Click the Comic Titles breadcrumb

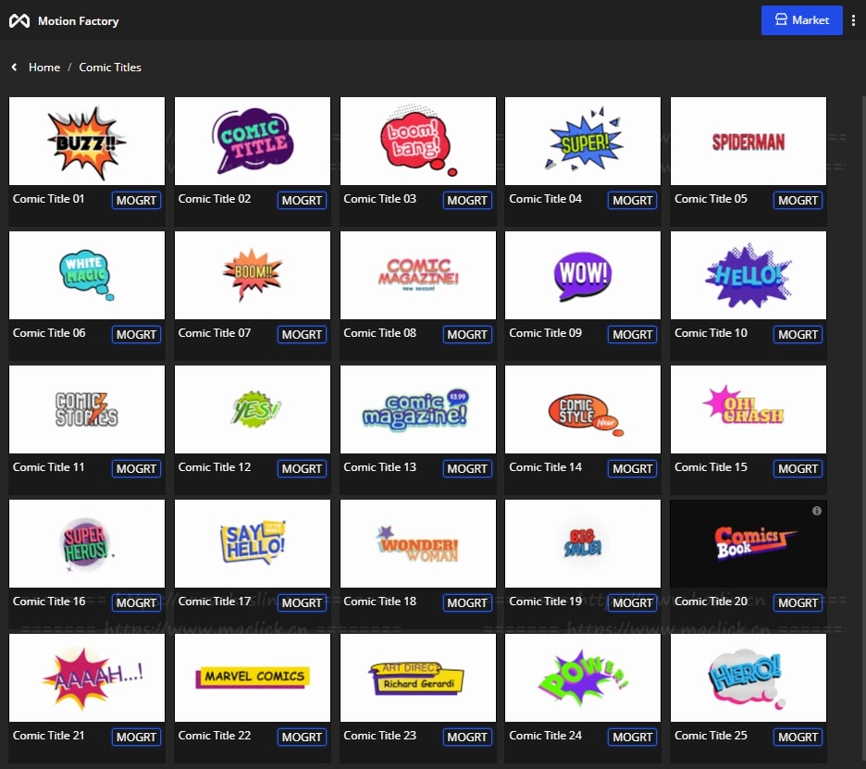tap(110, 67)
